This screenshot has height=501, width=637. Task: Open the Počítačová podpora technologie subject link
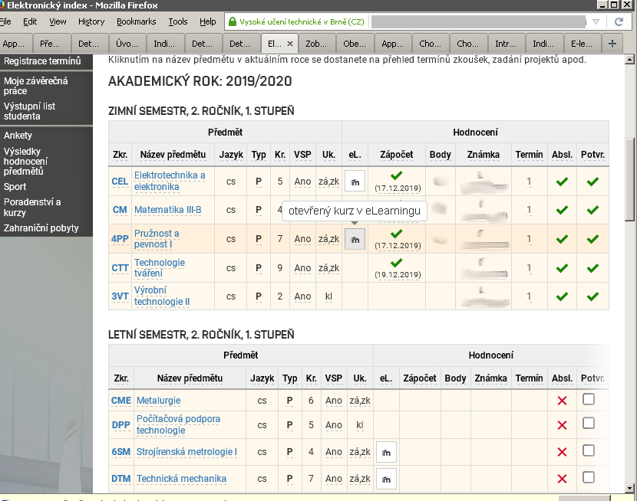click(178, 424)
